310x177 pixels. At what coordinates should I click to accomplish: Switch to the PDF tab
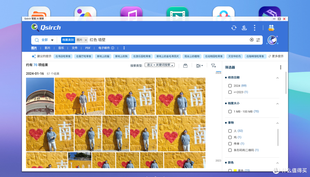coord(88,48)
